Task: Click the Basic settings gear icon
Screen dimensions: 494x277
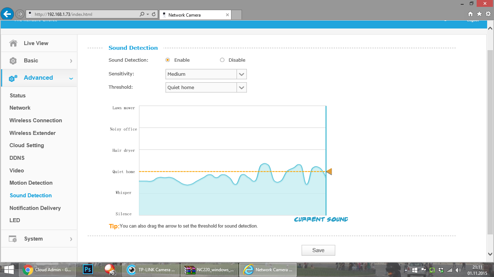Action: tap(13, 61)
